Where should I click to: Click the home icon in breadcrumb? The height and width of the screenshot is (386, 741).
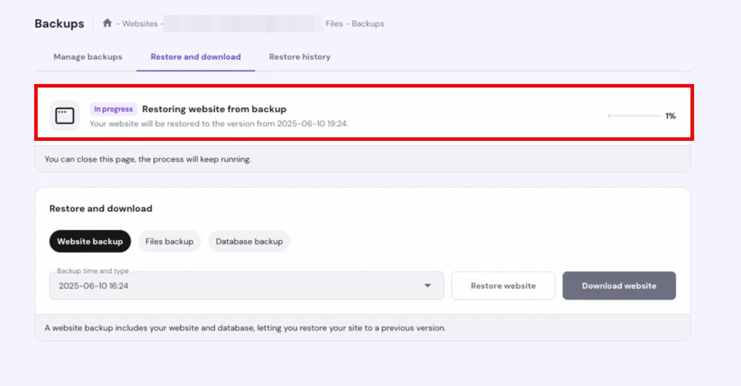tap(107, 24)
